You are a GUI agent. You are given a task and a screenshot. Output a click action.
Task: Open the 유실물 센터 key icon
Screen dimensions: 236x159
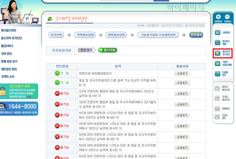point(218,74)
